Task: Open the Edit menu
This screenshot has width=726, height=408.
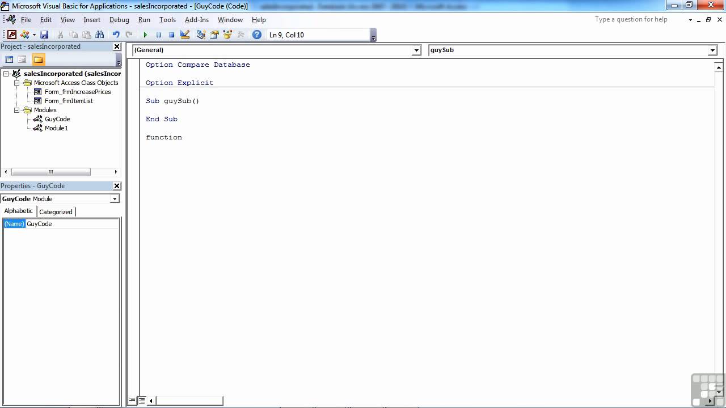Action: (x=46, y=19)
